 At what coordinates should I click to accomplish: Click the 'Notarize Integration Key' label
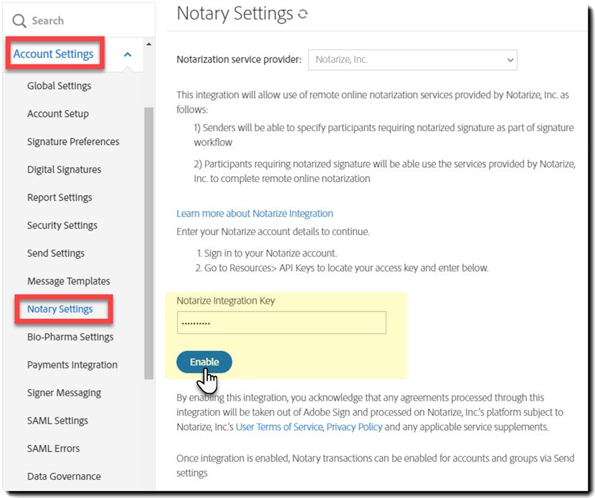pos(226,301)
